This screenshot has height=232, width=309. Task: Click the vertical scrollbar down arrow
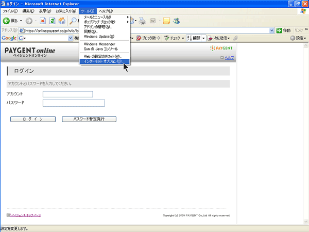coord(306,222)
